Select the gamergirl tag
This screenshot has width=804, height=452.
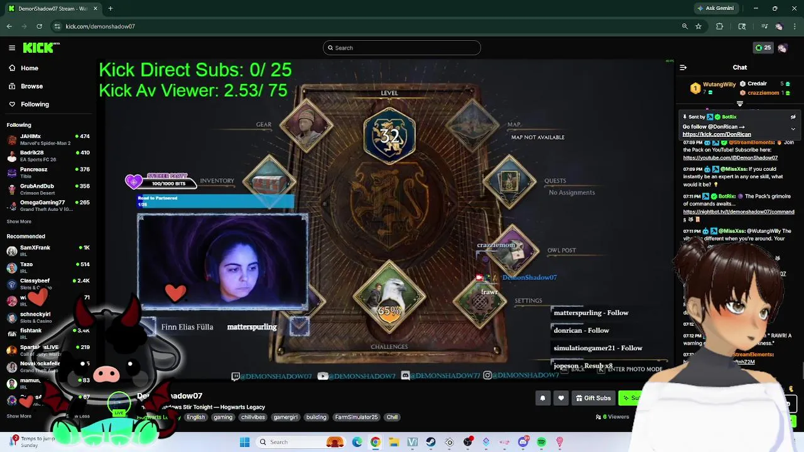point(285,417)
